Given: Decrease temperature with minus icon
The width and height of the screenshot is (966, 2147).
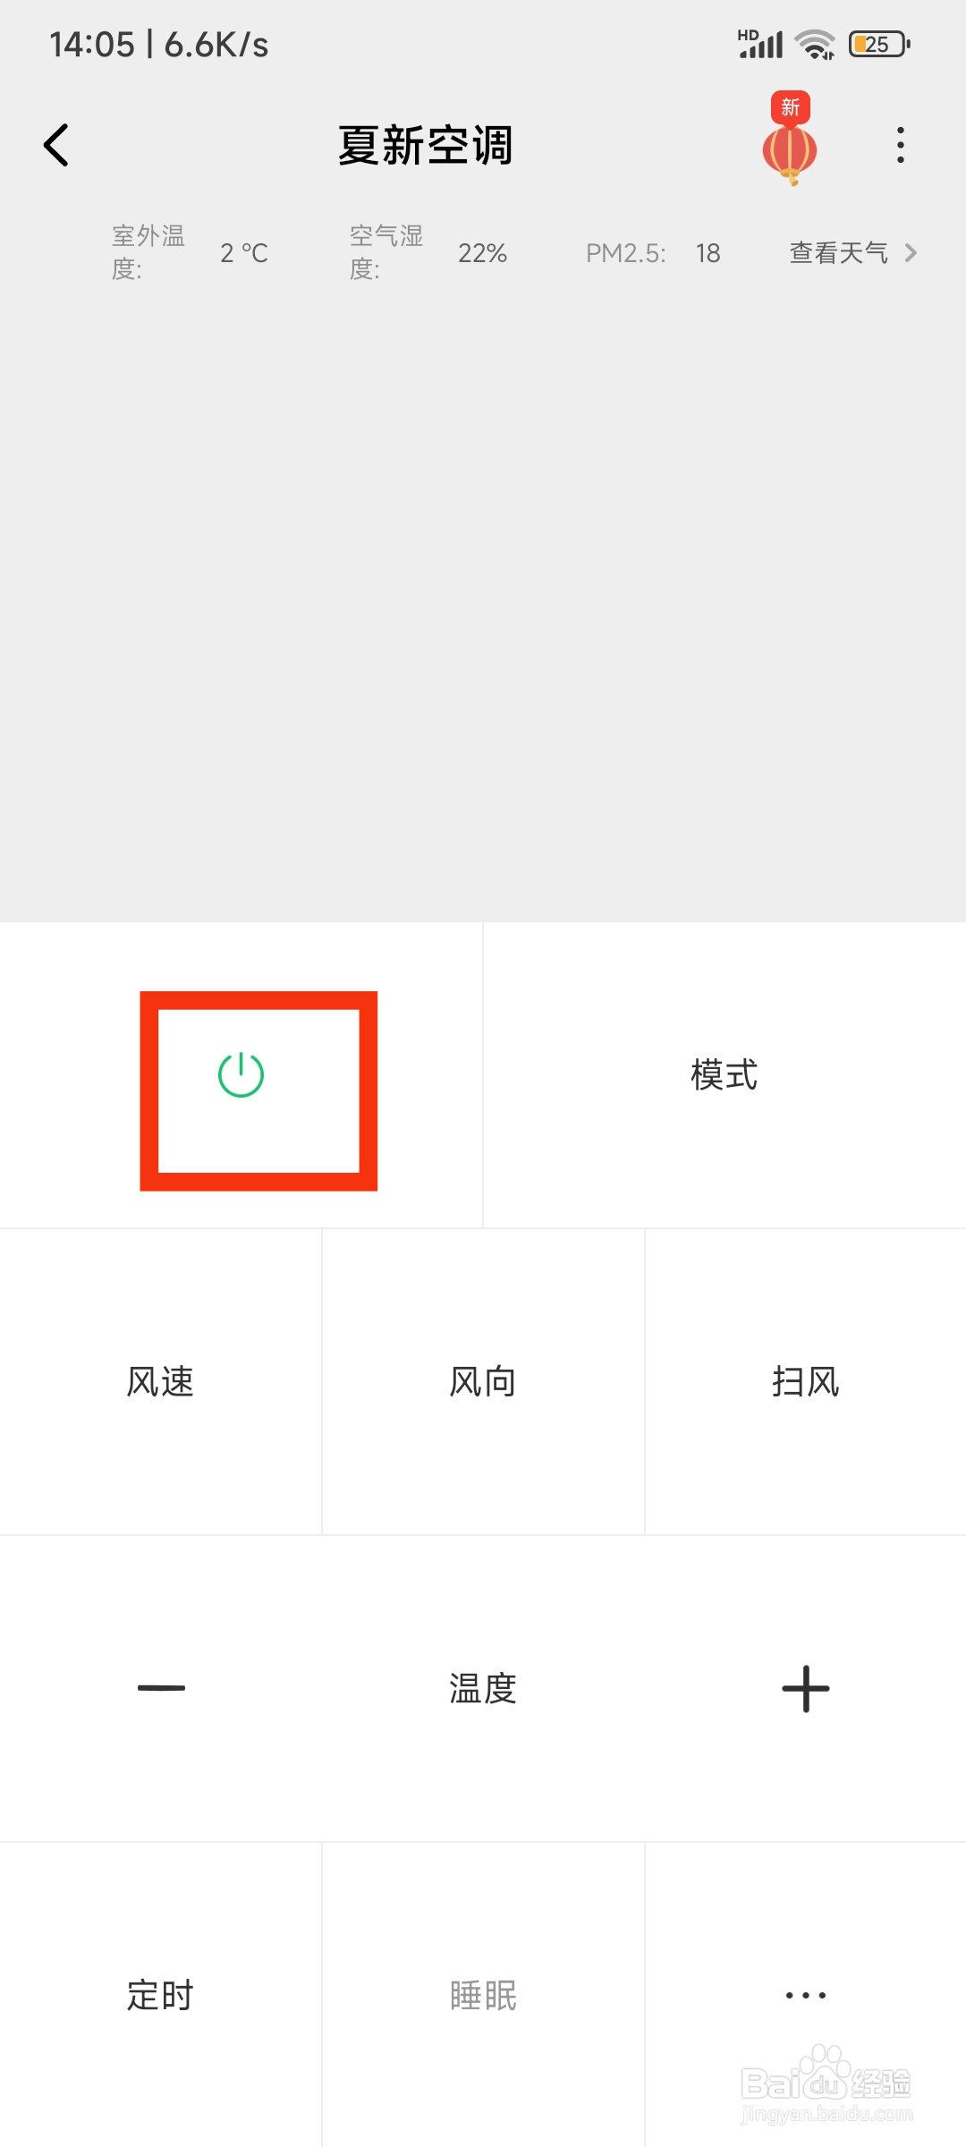Looking at the screenshot, I should 161,1688.
